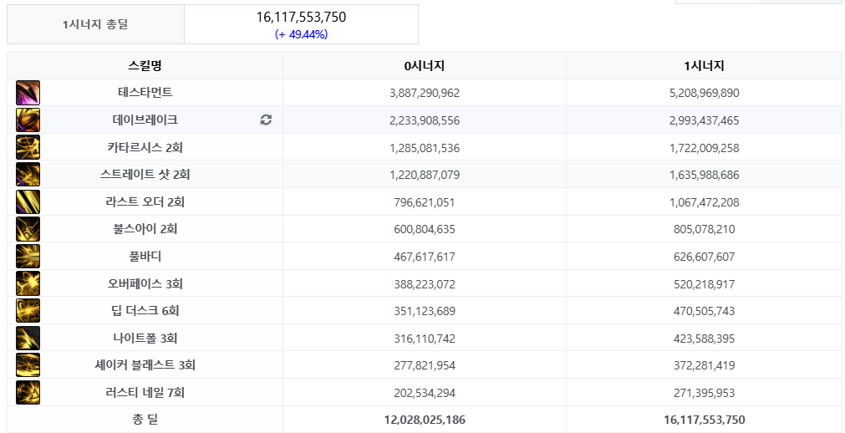Select the 테스타먼트 skill name
The height and width of the screenshot is (433, 845).
[145, 92]
